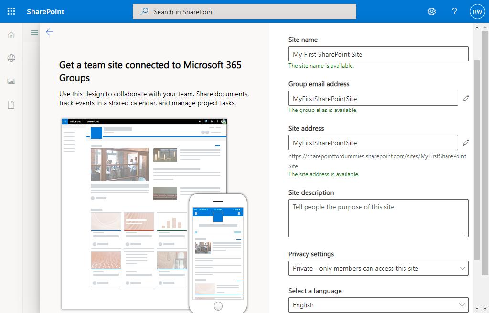Edit site address with pencil icon

466,142
